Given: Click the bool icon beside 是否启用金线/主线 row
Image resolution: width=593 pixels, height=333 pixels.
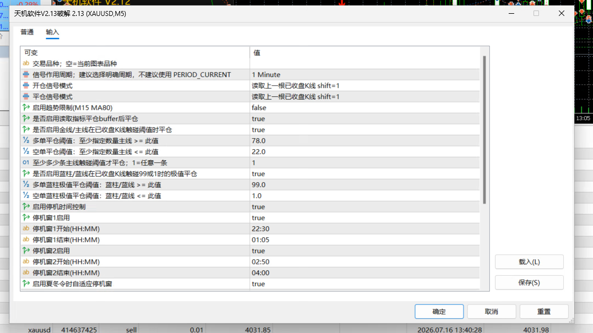Looking at the screenshot, I should pyautogui.click(x=26, y=129).
